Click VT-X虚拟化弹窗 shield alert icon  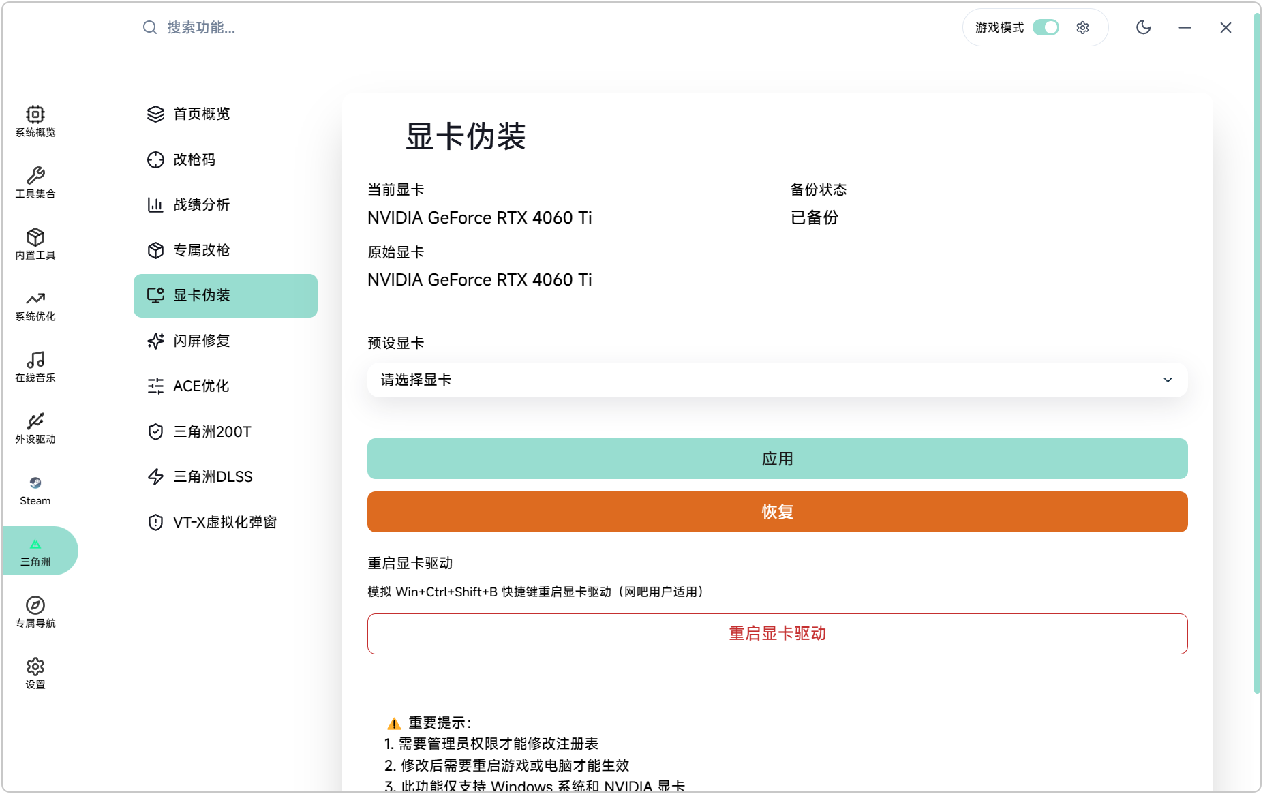pyautogui.click(x=155, y=522)
